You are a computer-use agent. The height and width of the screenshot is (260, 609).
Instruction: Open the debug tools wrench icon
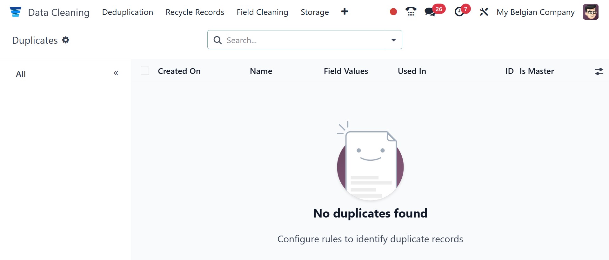pos(484,12)
